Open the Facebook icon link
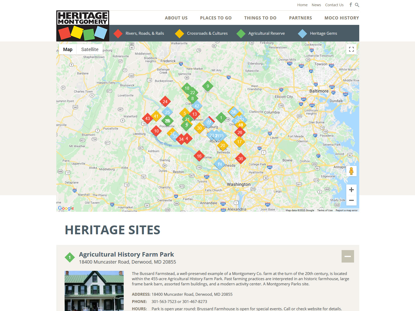This screenshot has height=311, width=415. tap(351, 5)
